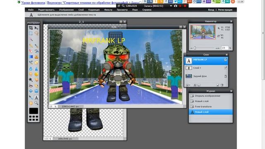
Task: Select the Crop tool
Action: click(x=31, y=28)
